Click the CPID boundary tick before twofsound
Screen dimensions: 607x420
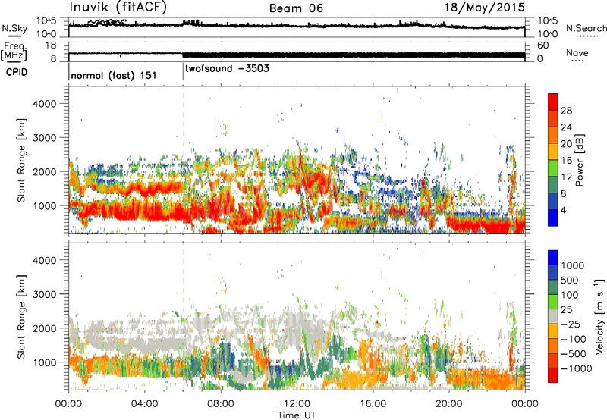[183, 72]
